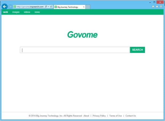This screenshot has width=165, height=121.
Task: Switch to images search category
Action: pyautogui.click(x=16, y=12)
